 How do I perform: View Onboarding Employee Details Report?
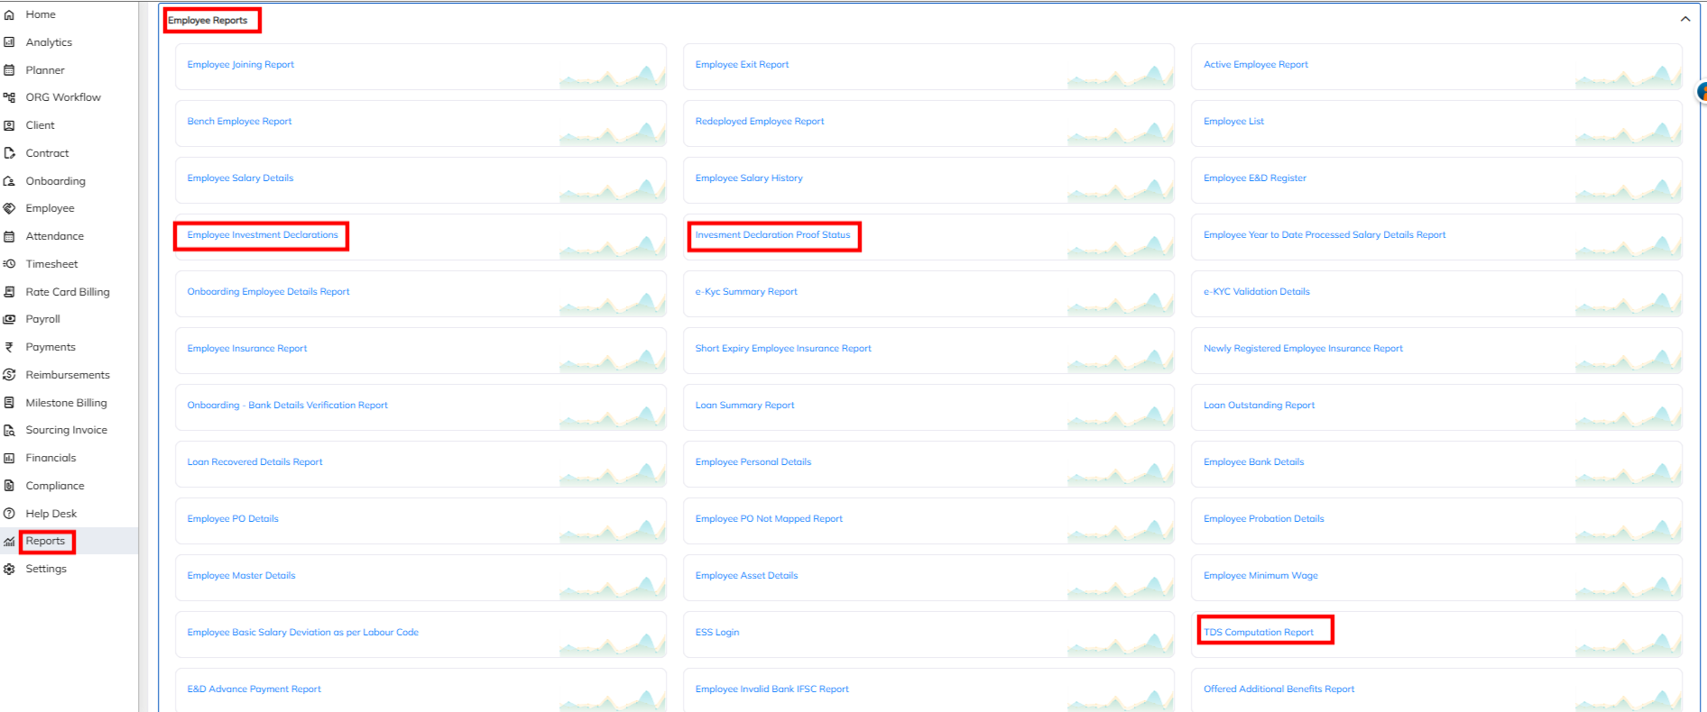[x=268, y=292]
